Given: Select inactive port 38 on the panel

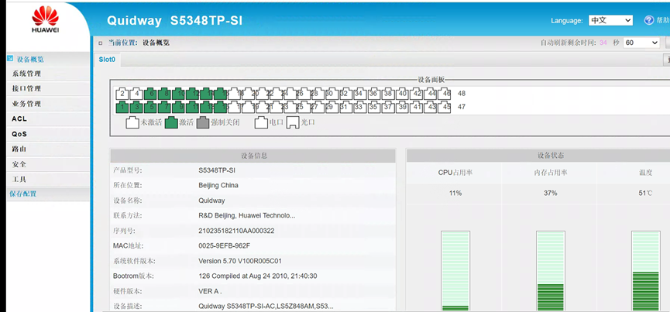Looking at the screenshot, I should (388, 94).
